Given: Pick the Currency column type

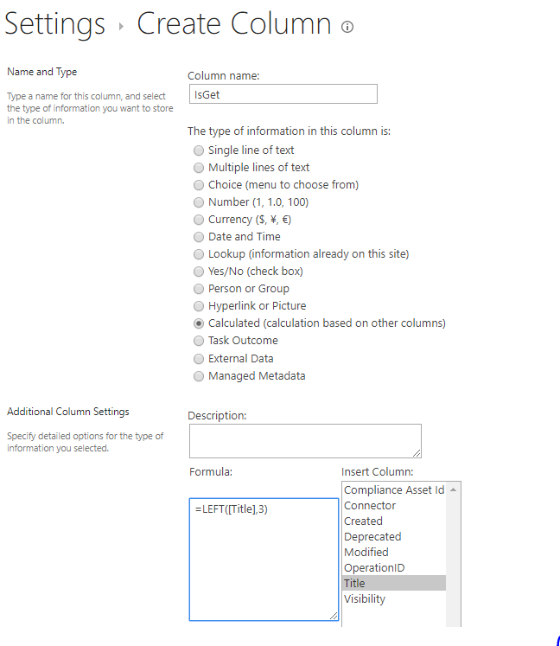Looking at the screenshot, I should [x=199, y=220].
